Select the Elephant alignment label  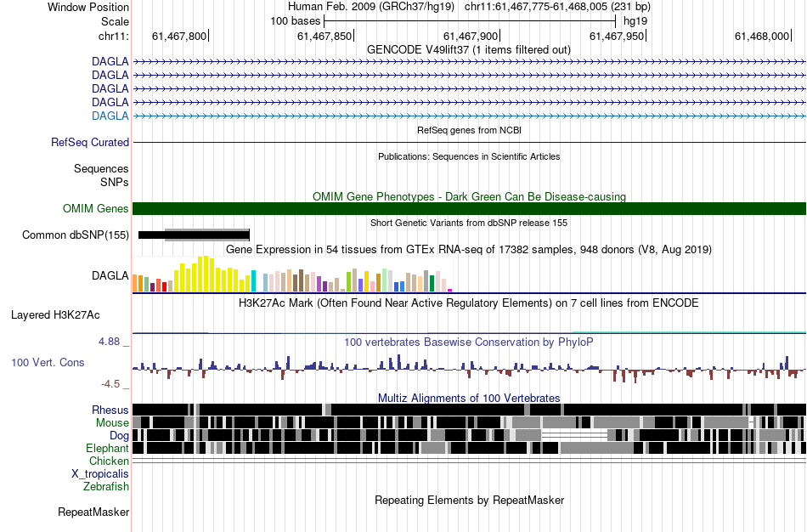[x=107, y=448]
